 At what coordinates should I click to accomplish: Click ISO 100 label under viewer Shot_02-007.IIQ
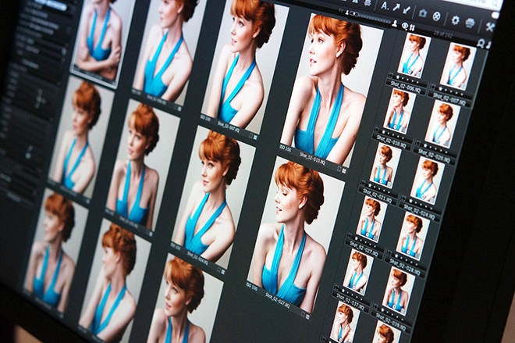coord(206,117)
